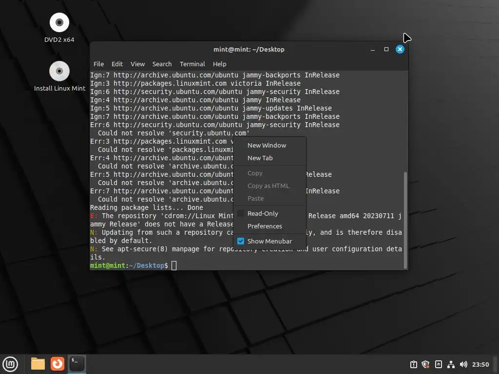Click the Ign:5 jammy-updates InRelease line

[x=211, y=109]
